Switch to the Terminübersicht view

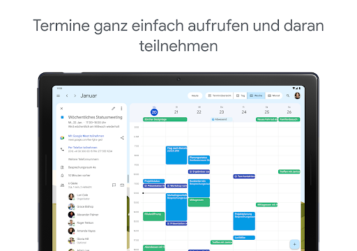click(220, 96)
